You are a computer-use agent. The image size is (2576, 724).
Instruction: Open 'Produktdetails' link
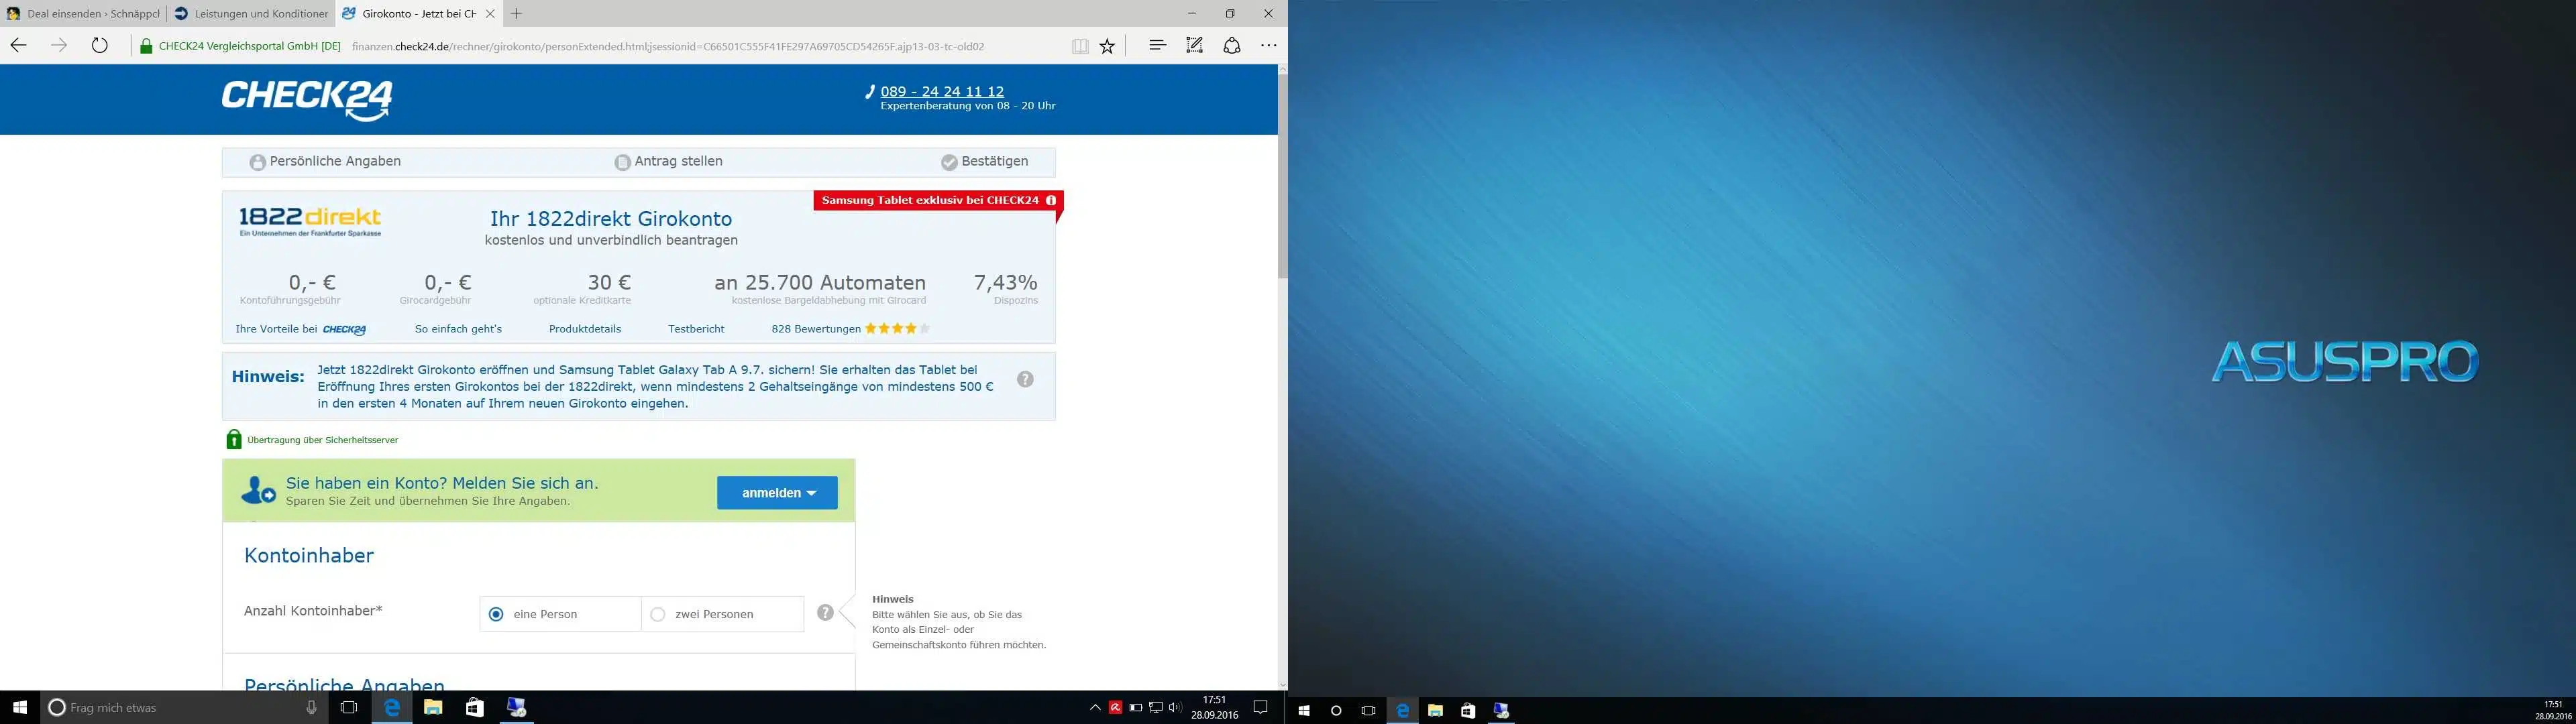pos(585,329)
